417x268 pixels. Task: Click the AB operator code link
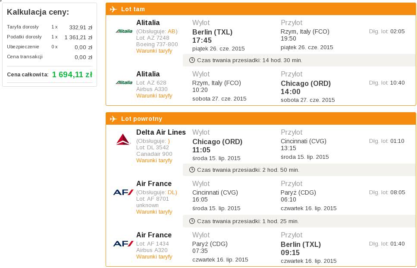tap(172, 32)
